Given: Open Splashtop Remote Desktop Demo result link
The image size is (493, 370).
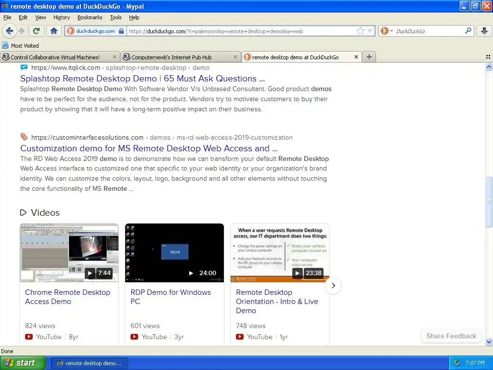Looking at the screenshot, I should (x=143, y=79).
